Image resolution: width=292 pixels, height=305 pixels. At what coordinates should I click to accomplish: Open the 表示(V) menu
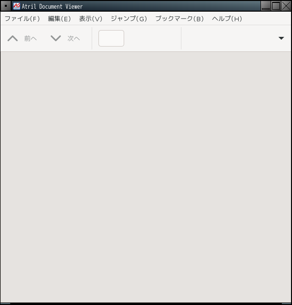(91, 19)
